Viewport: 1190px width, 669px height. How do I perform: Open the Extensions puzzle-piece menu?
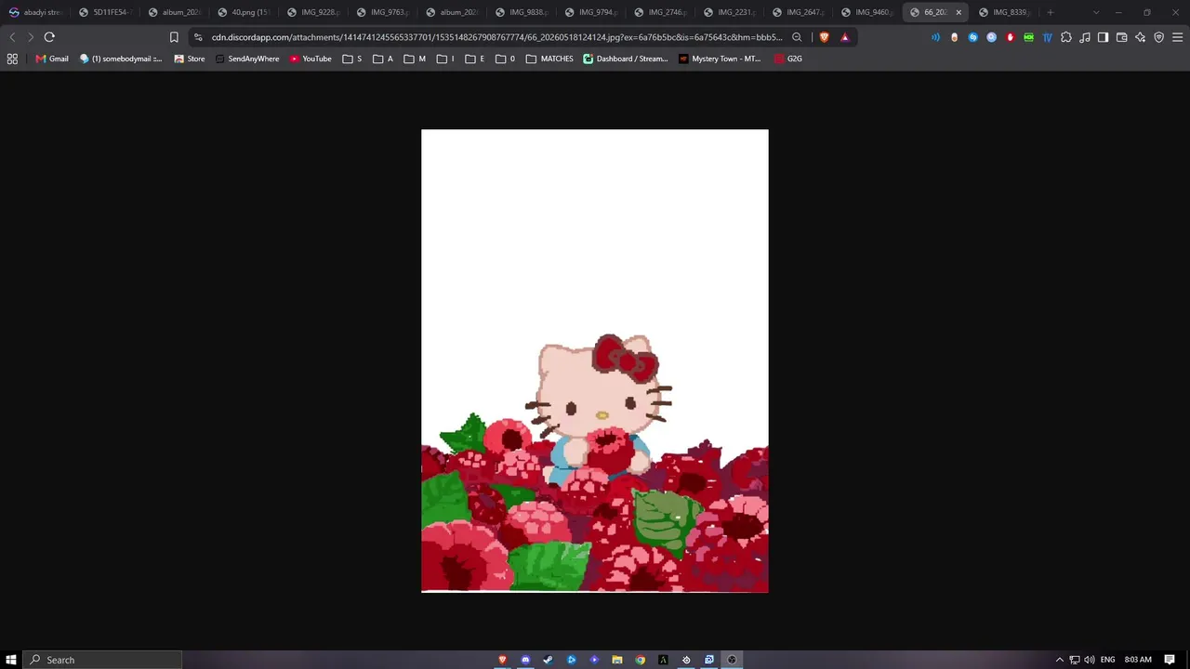[1066, 37]
